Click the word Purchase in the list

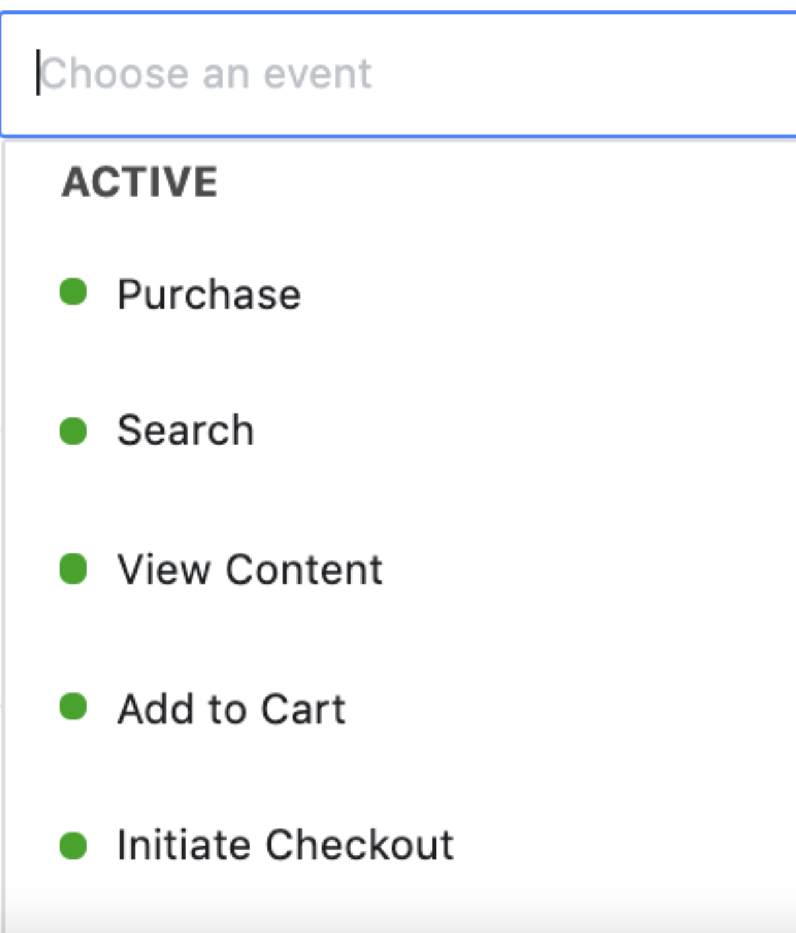pos(209,295)
